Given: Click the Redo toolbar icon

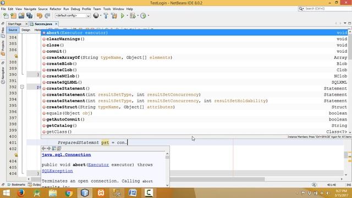Looking at the screenshot, I should tap(47, 16).
